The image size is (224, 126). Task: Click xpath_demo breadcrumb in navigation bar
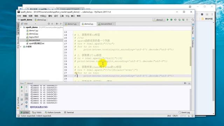tap(25, 20)
